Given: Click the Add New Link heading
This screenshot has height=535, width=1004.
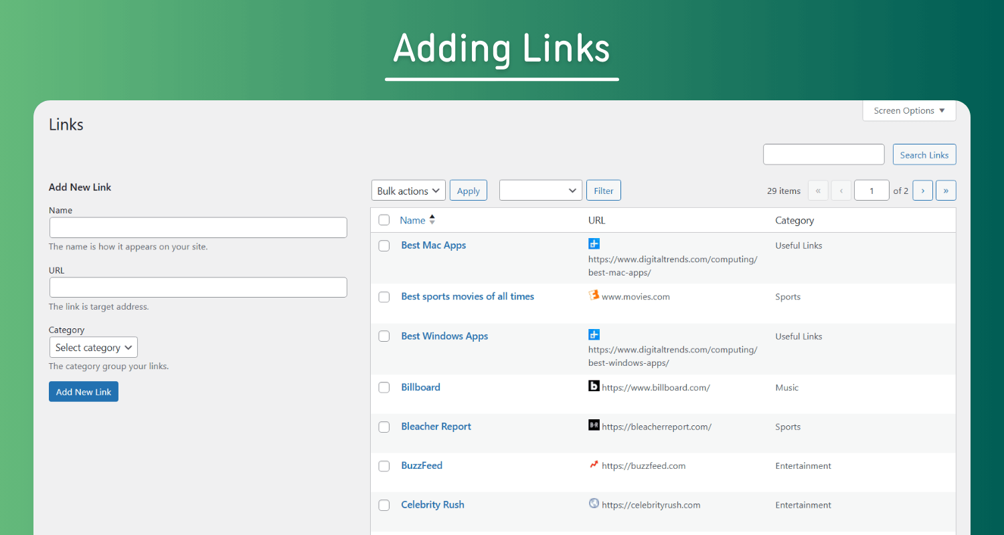Looking at the screenshot, I should (x=80, y=187).
